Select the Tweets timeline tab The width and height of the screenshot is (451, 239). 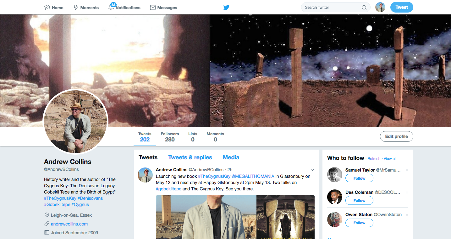tap(148, 157)
